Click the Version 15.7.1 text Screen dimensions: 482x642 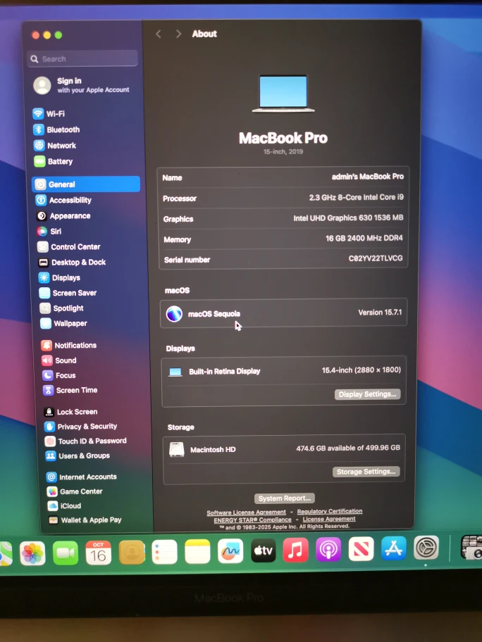380,313
